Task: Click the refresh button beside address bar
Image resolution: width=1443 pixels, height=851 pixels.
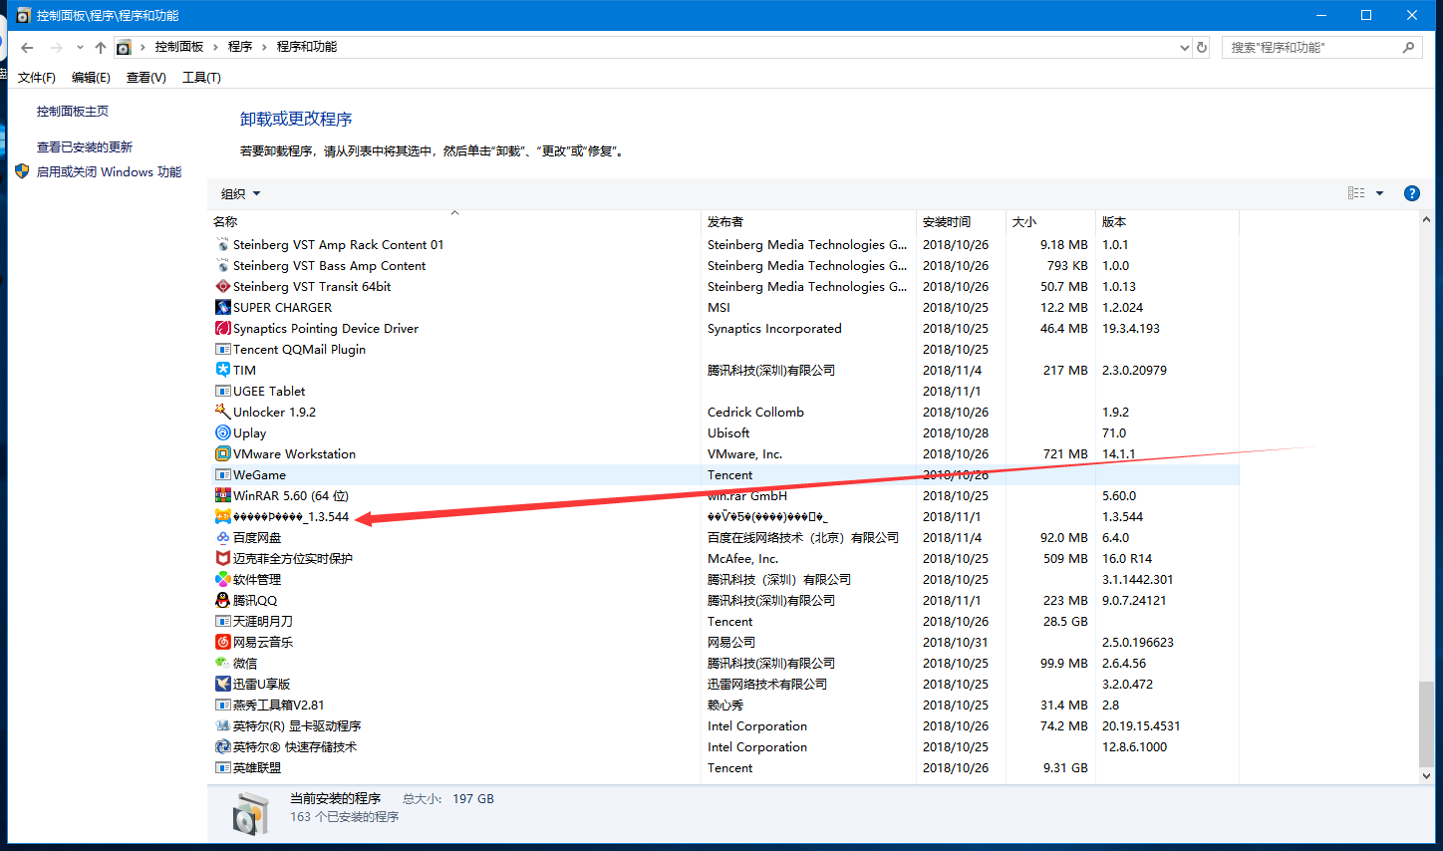Action: pyautogui.click(x=1202, y=47)
